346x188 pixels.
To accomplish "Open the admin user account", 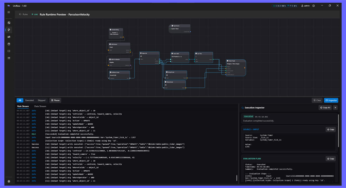I will 305,6.
